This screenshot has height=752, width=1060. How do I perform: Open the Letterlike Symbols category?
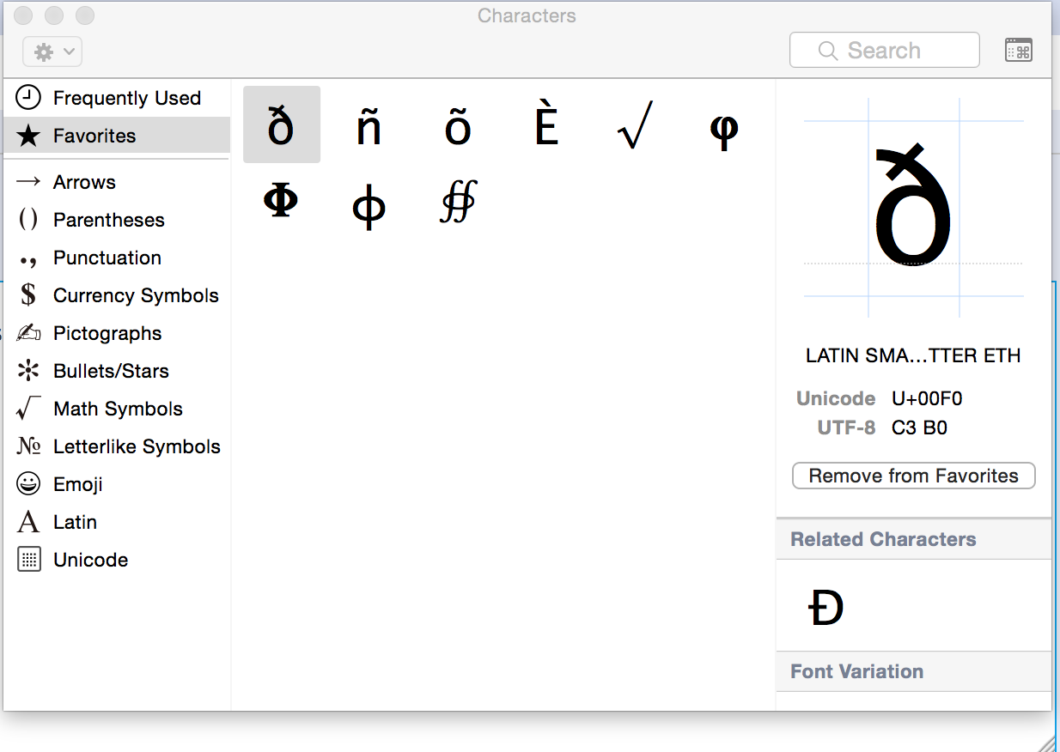pyautogui.click(x=117, y=446)
